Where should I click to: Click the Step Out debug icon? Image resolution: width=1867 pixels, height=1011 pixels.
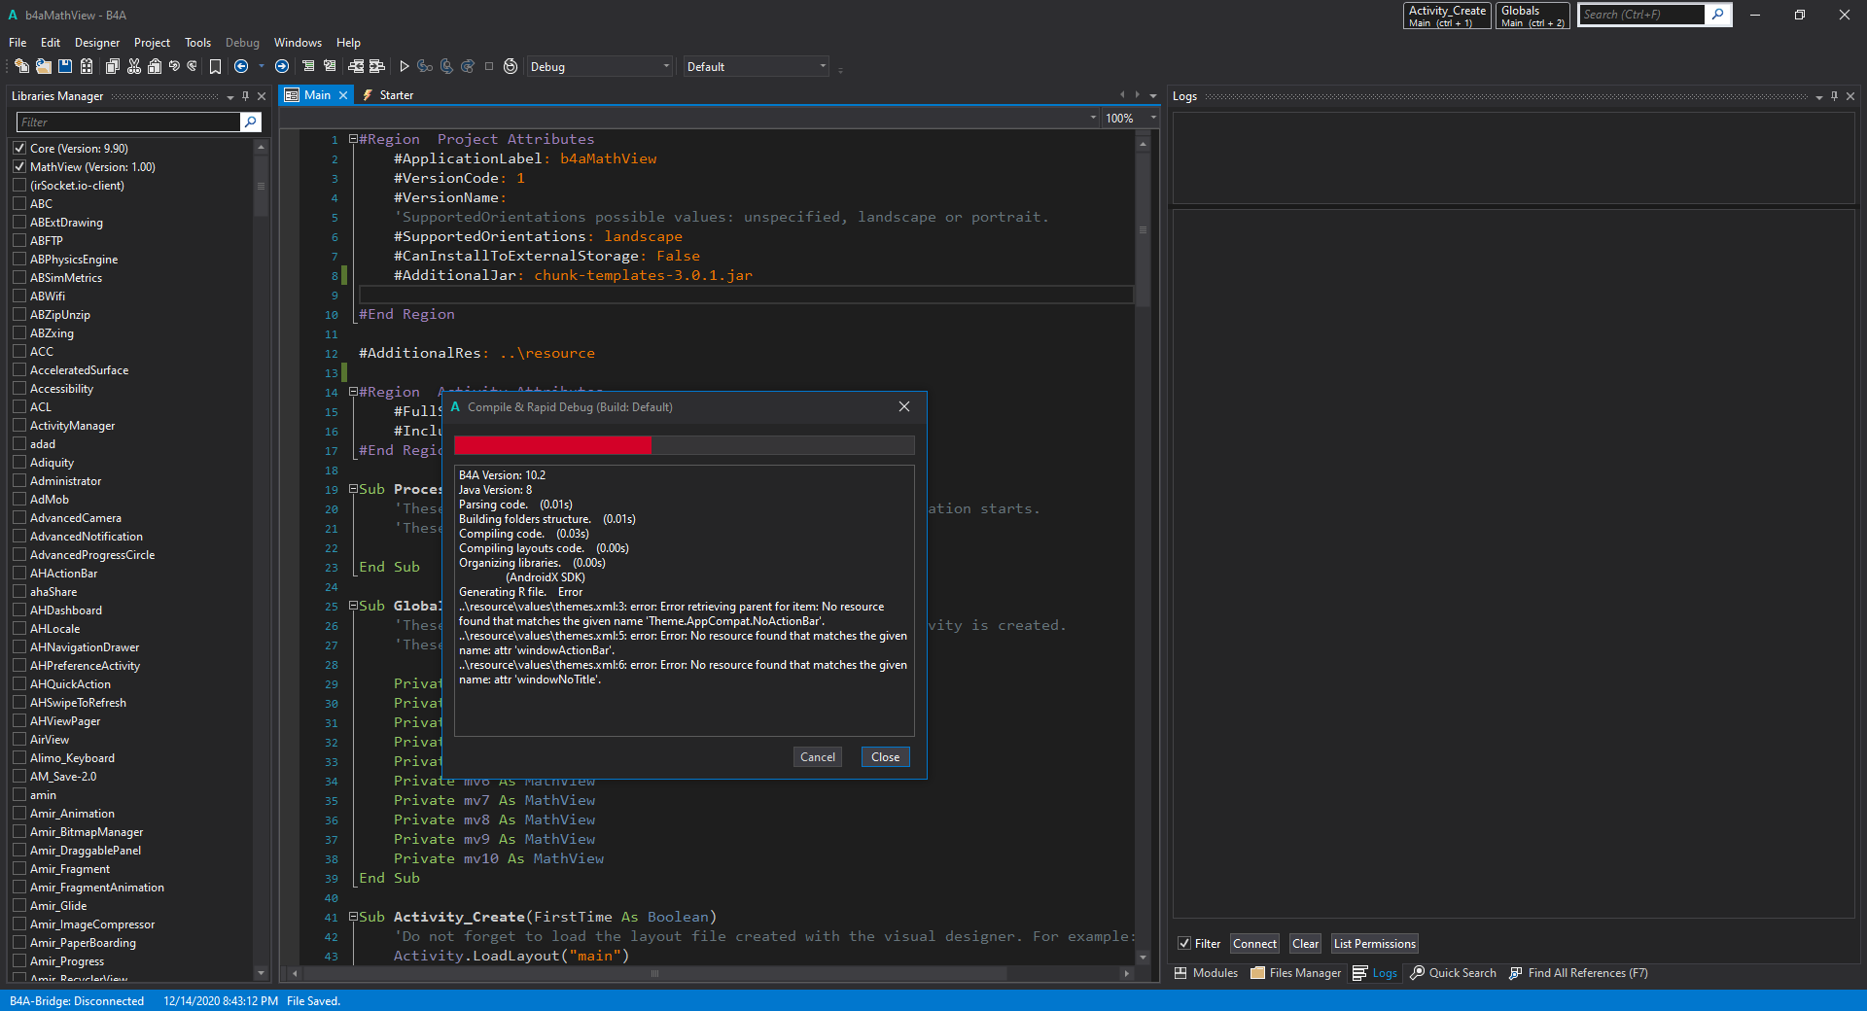[x=468, y=66]
